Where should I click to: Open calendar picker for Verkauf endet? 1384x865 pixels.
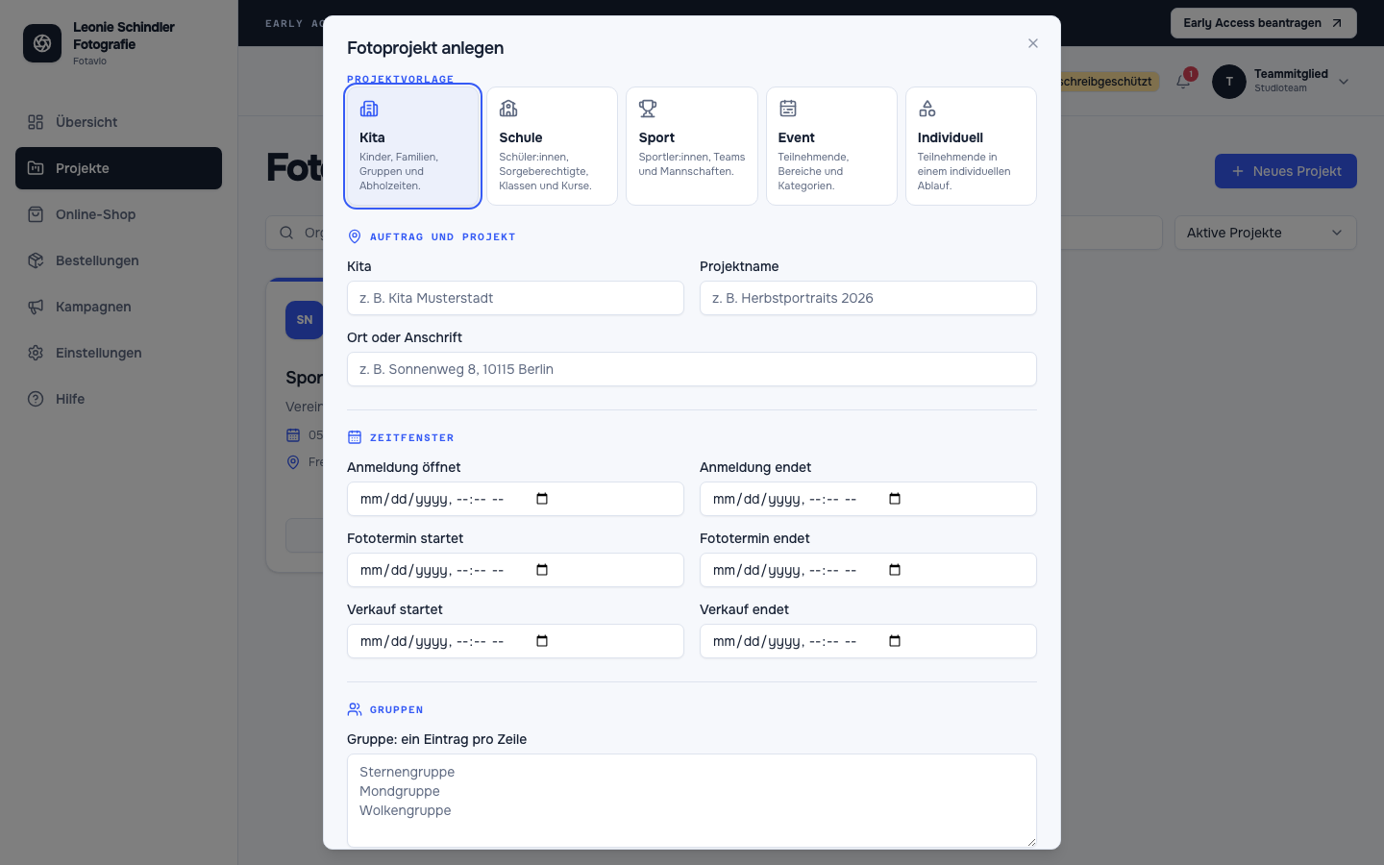coord(895,641)
